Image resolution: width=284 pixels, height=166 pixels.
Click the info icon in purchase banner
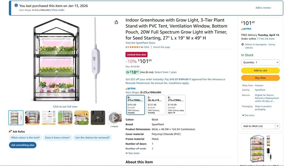point(16,6)
